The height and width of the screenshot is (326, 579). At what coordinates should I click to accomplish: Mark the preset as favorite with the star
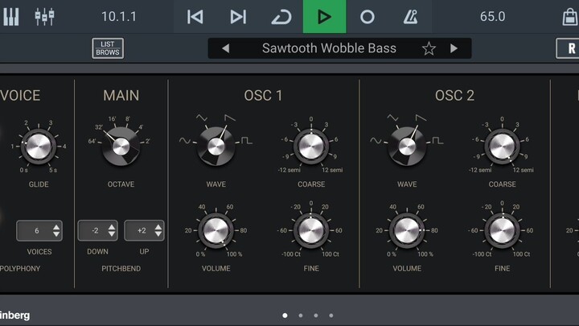(x=429, y=48)
